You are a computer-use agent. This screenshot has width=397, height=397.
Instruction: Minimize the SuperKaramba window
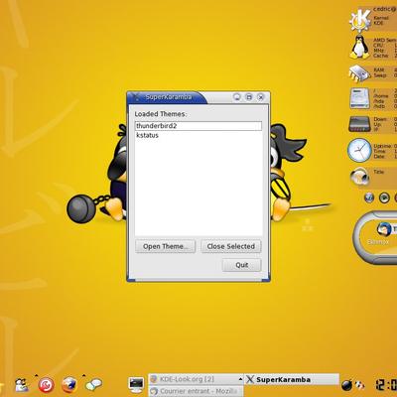tap(237, 97)
